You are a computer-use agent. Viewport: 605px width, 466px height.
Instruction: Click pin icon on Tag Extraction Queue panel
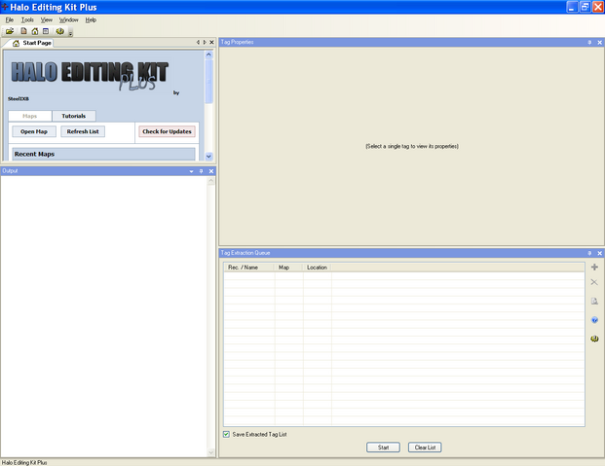589,253
